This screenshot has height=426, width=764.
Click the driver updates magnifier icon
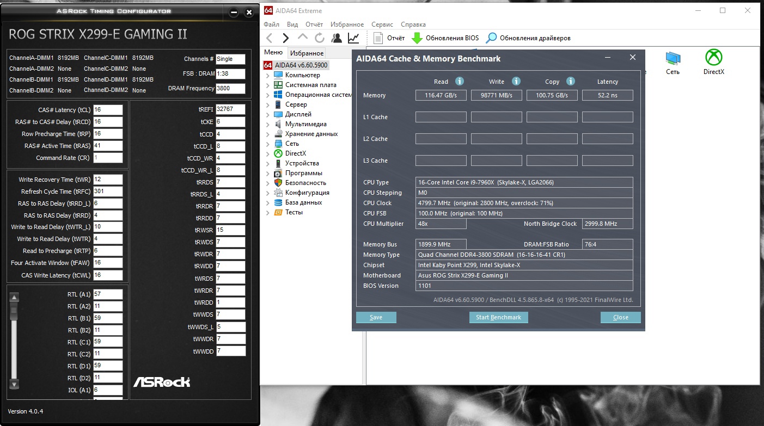pos(491,38)
